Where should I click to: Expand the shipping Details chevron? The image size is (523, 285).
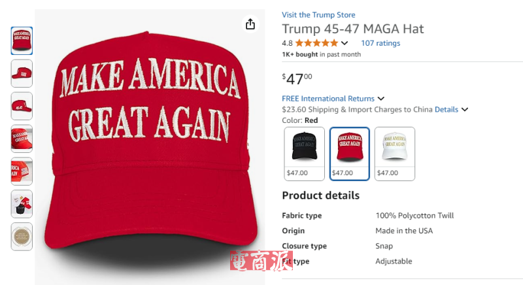(x=465, y=110)
